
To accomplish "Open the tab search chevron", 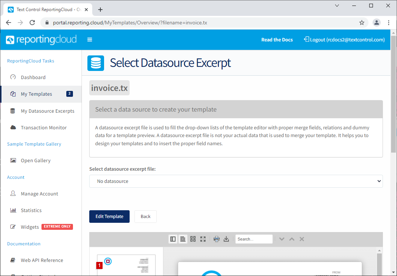I will point(337,6).
